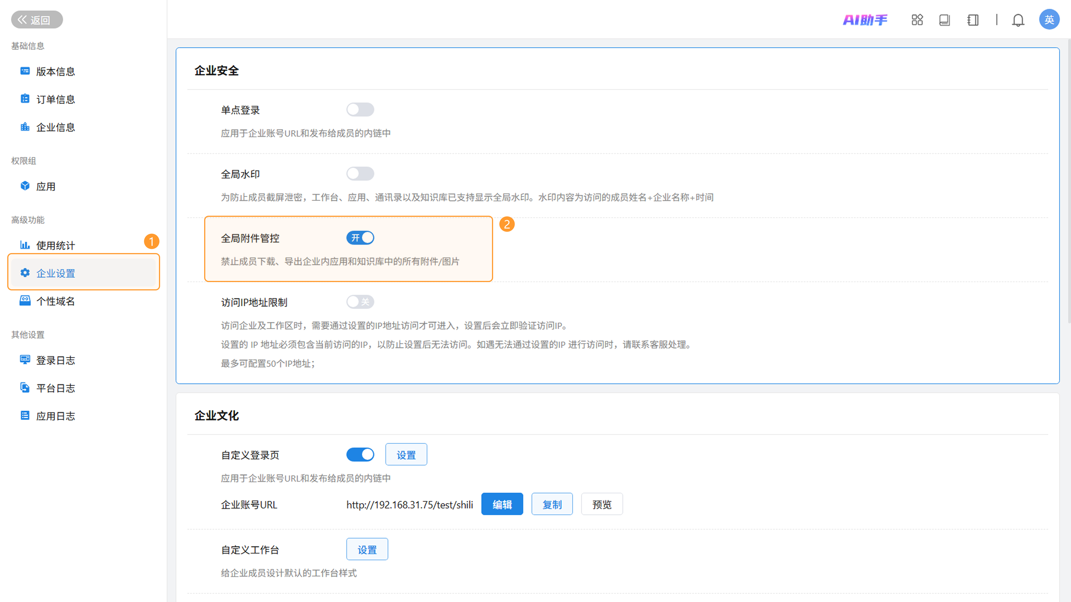The width and height of the screenshot is (1071, 602).
Task: Click the 版本信息 sidebar icon
Action: [25, 71]
